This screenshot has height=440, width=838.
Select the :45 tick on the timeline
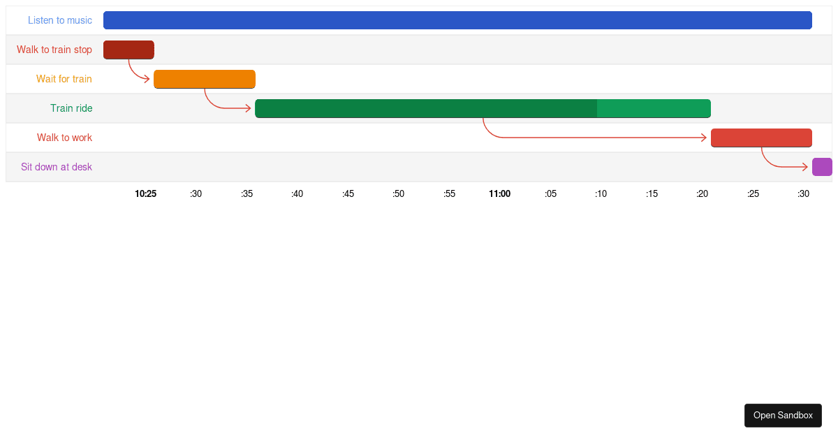point(348,193)
